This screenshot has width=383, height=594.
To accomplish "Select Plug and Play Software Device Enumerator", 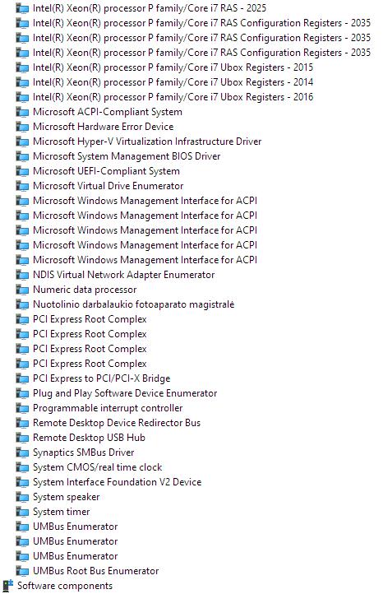I will [x=125, y=393].
